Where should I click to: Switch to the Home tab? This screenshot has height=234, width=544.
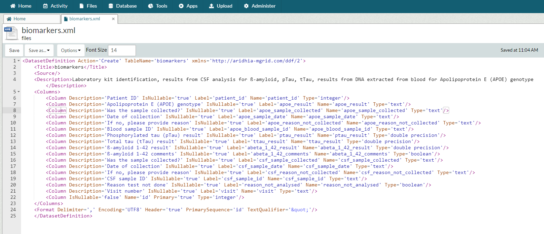coord(19,19)
